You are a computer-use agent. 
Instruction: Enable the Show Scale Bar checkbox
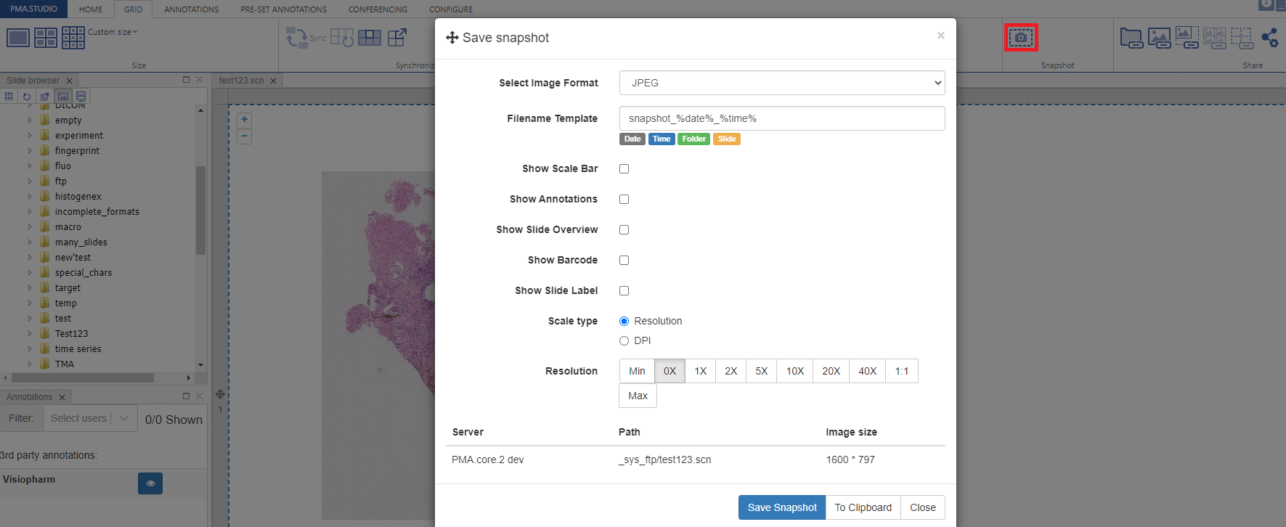[624, 169]
